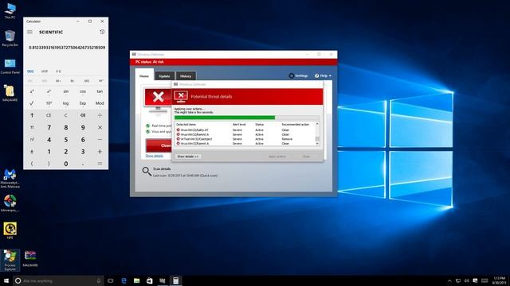The height and width of the screenshot is (286, 510).
Task: Click the Show details link in Defender Home
Action: pos(154,156)
